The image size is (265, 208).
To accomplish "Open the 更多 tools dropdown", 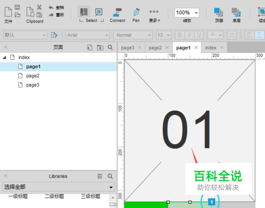I will [154, 15].
